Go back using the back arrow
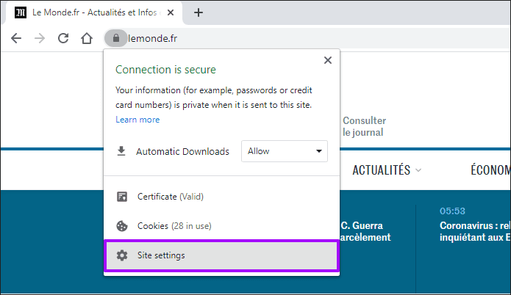Viewport: 511px width, 295px height. 16,38
